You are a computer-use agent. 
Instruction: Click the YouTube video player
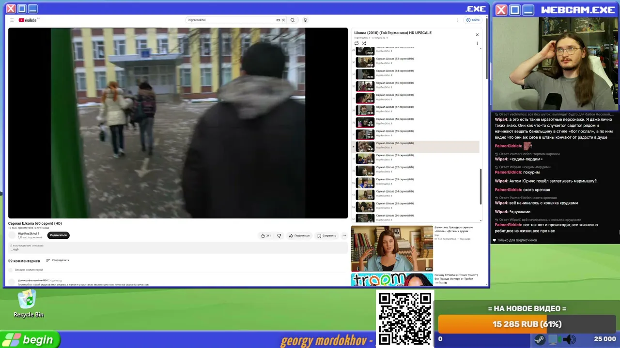coord(178,123)
